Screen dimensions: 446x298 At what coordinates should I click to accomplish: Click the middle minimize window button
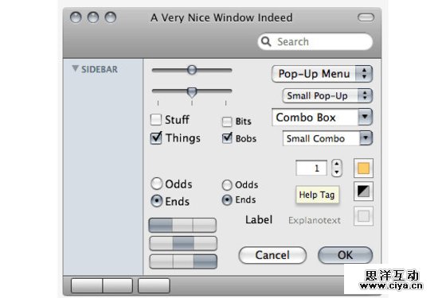click(x=93, y=17)
